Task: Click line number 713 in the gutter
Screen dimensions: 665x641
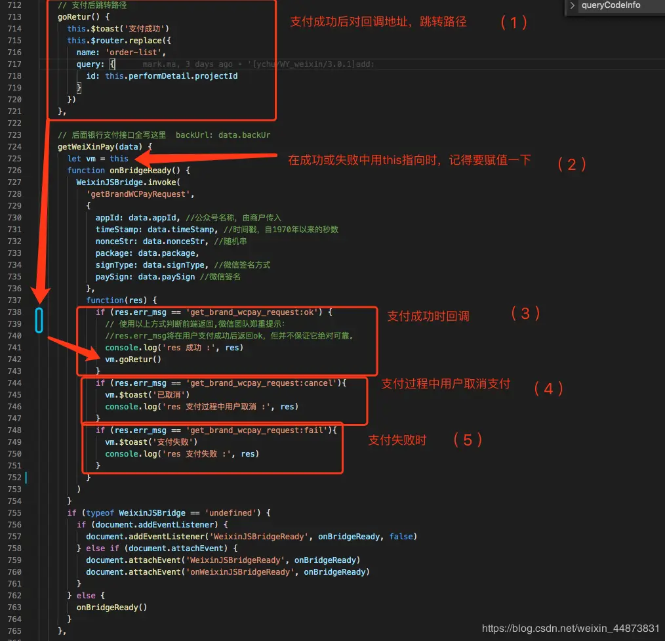Action: [14, 17]
